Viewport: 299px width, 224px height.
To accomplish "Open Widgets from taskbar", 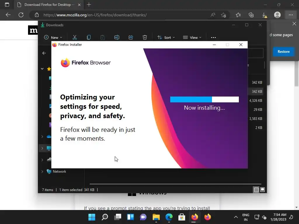I will point(131,217).
